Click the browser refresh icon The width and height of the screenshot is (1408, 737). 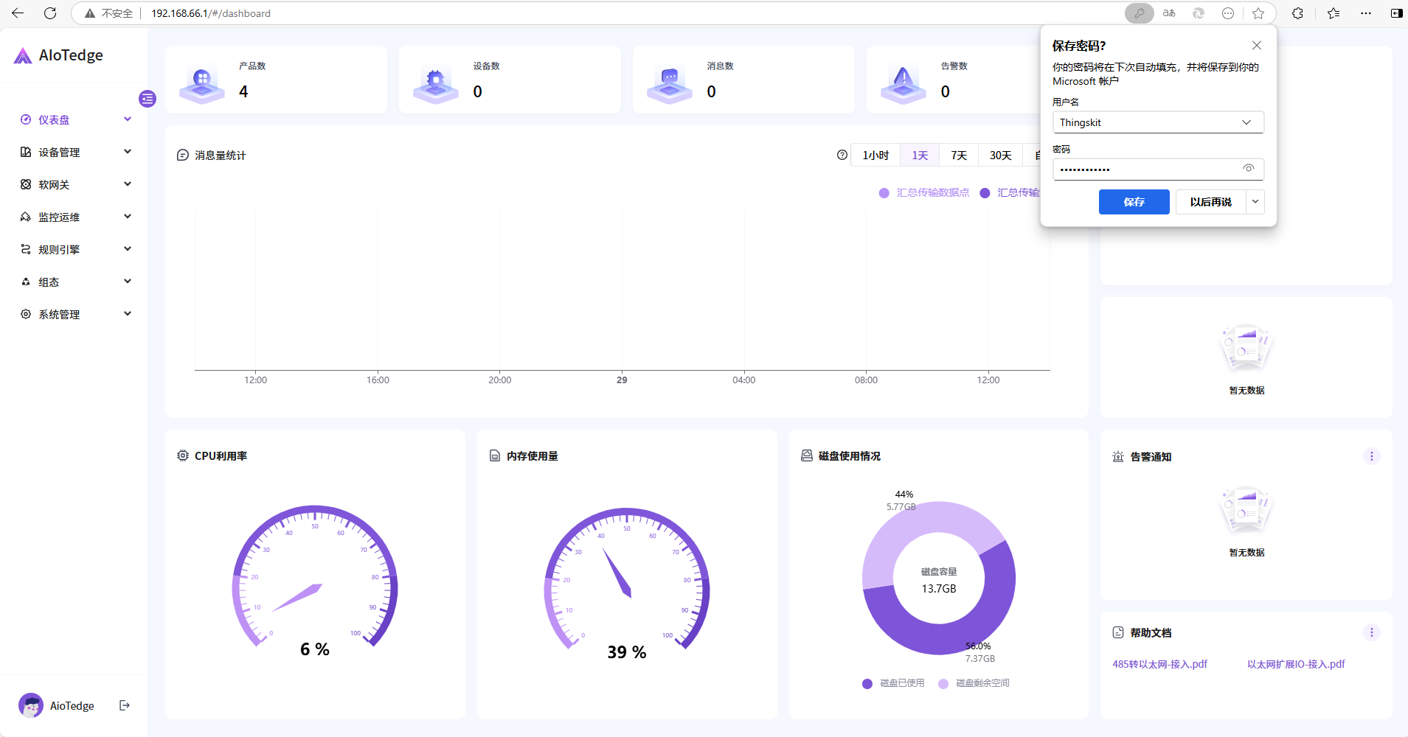click(50, 13)
